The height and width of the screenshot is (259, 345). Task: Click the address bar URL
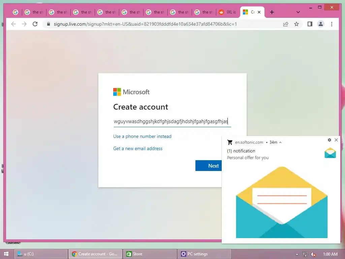[145, 24]
